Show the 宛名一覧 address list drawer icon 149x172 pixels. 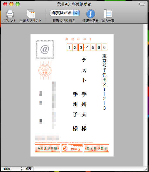click(108, 14)
